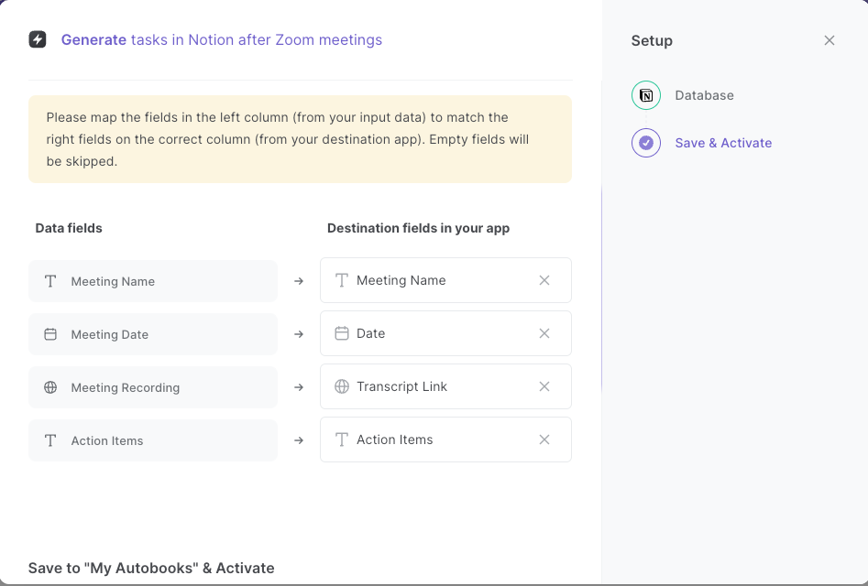The height and width of the screenshot is (586, 868).
Task: Click the Destination fields in your app heading
Action: tap(419, 228)
